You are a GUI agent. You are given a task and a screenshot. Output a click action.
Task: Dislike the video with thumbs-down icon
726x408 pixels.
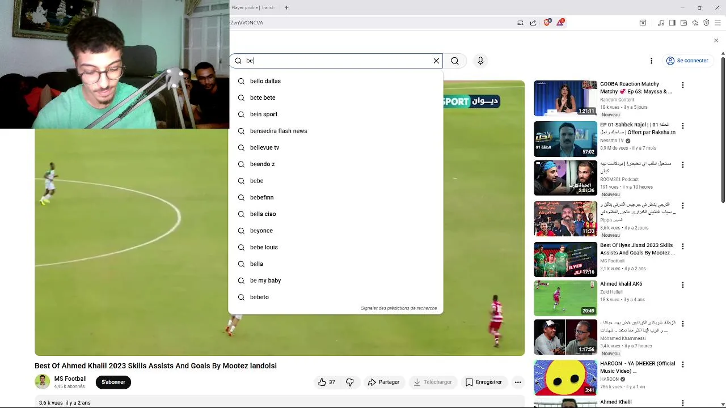(350, 382)
